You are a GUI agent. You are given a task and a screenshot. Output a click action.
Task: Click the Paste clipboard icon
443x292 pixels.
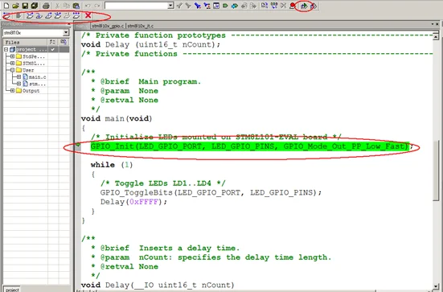(76, 6)
